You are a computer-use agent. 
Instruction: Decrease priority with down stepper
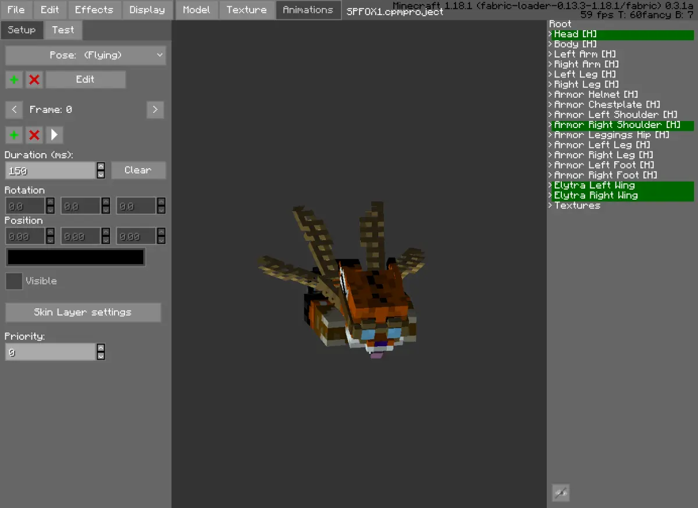point(101,356)
